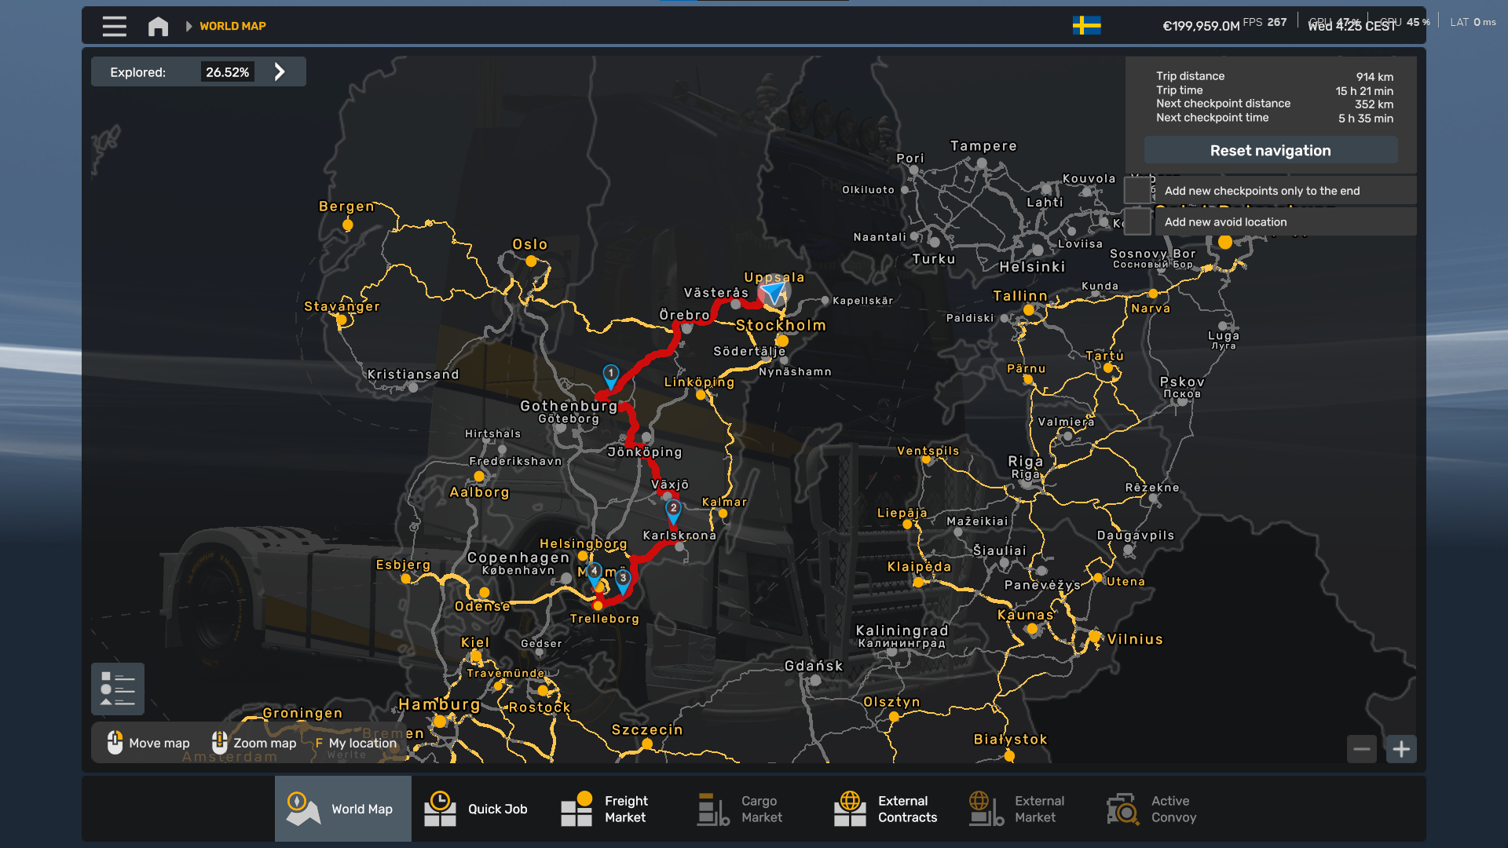Enable add new checkpoints only to the end

[1137, 190]
